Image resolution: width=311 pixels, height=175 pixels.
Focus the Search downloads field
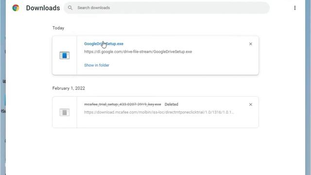coord(167,8)
